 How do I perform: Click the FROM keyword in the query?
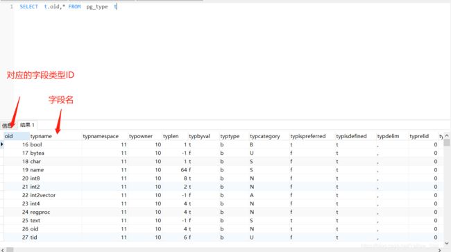click(x=74, y=7)
